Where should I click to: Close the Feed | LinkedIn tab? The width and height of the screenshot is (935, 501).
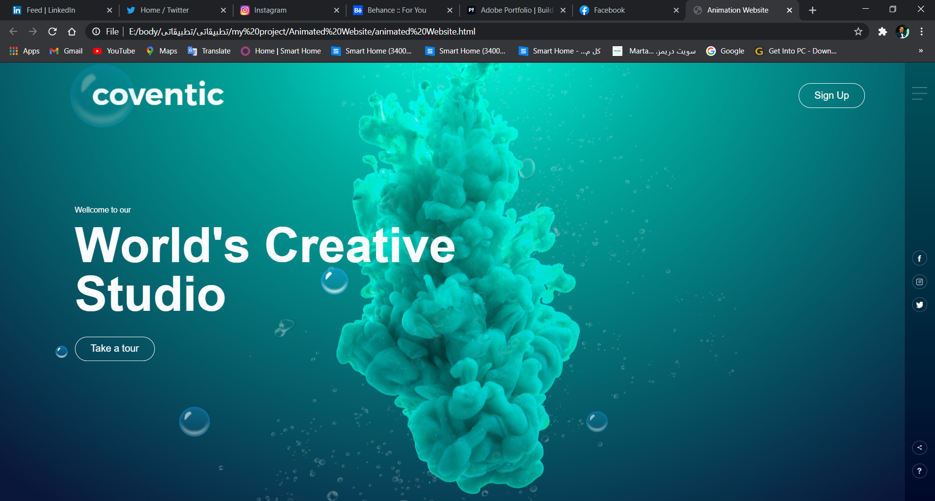click(x=110, y=10)
